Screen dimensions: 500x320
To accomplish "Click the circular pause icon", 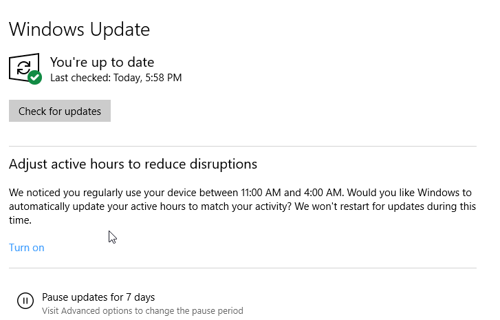I will 25,301.
